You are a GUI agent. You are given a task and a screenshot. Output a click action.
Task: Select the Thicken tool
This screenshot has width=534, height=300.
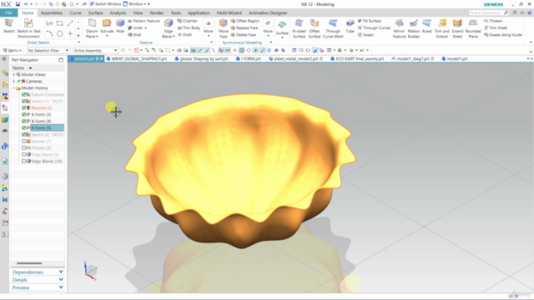coord(493,21)
